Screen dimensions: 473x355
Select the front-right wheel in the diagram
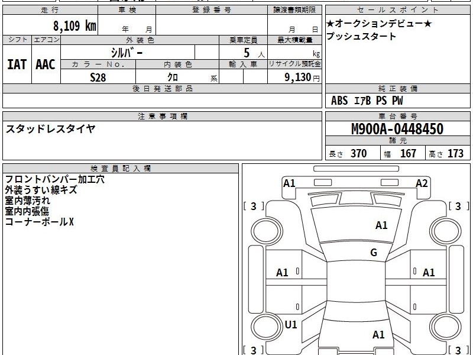(446, 231)
